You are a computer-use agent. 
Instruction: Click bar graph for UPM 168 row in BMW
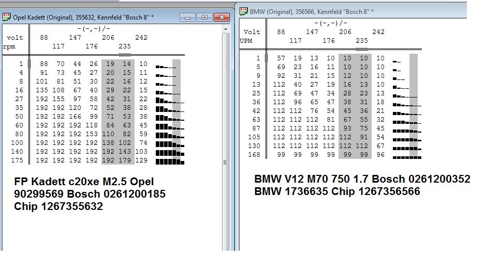[406, 155]
